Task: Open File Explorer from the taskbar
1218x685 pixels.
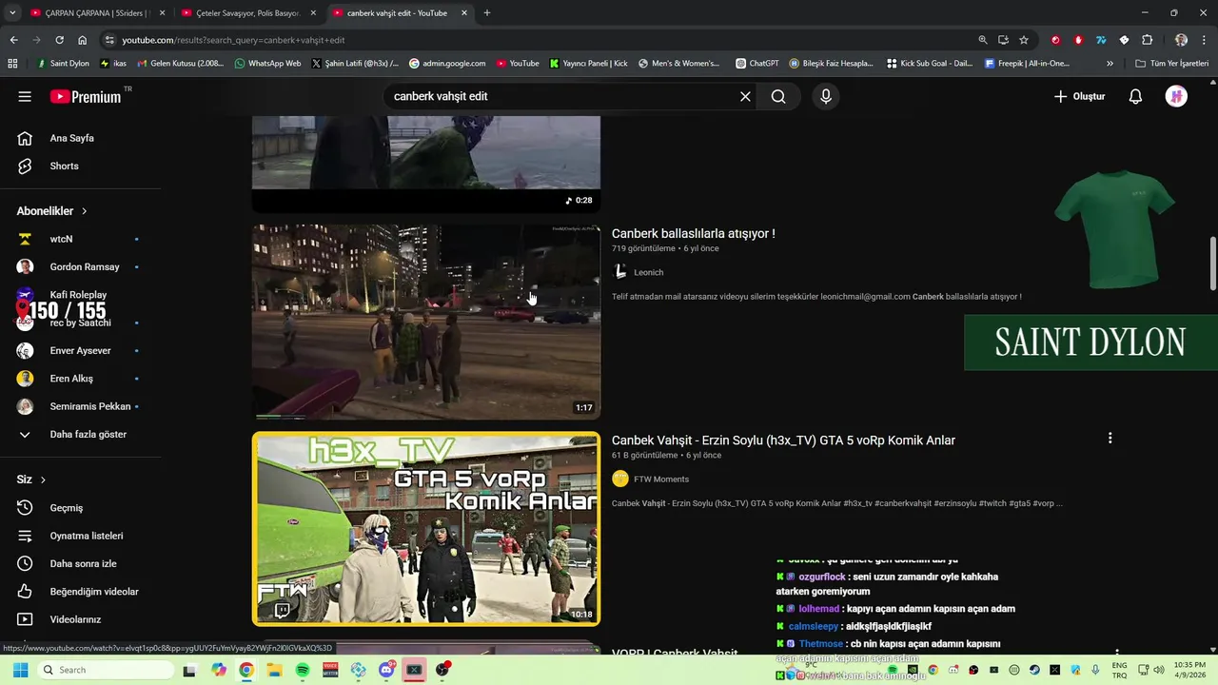Action: coord(274,670)
